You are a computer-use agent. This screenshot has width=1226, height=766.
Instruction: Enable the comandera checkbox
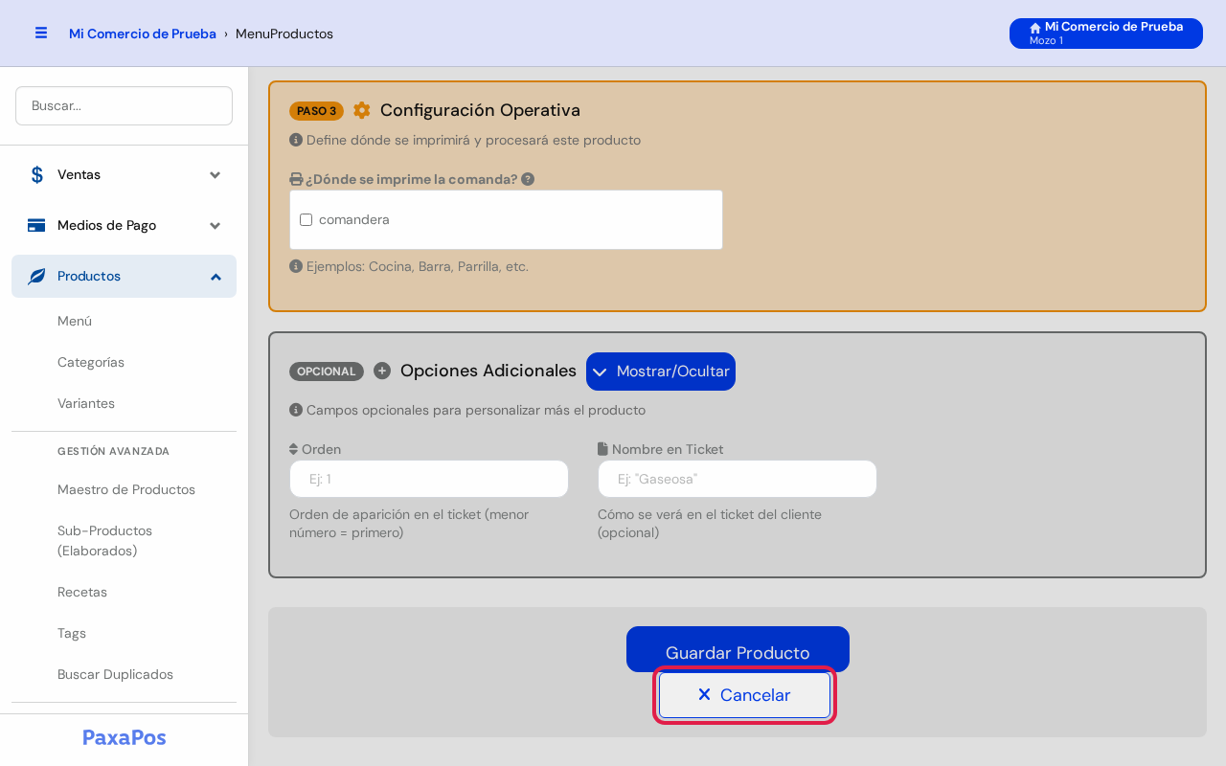[306, 219]
